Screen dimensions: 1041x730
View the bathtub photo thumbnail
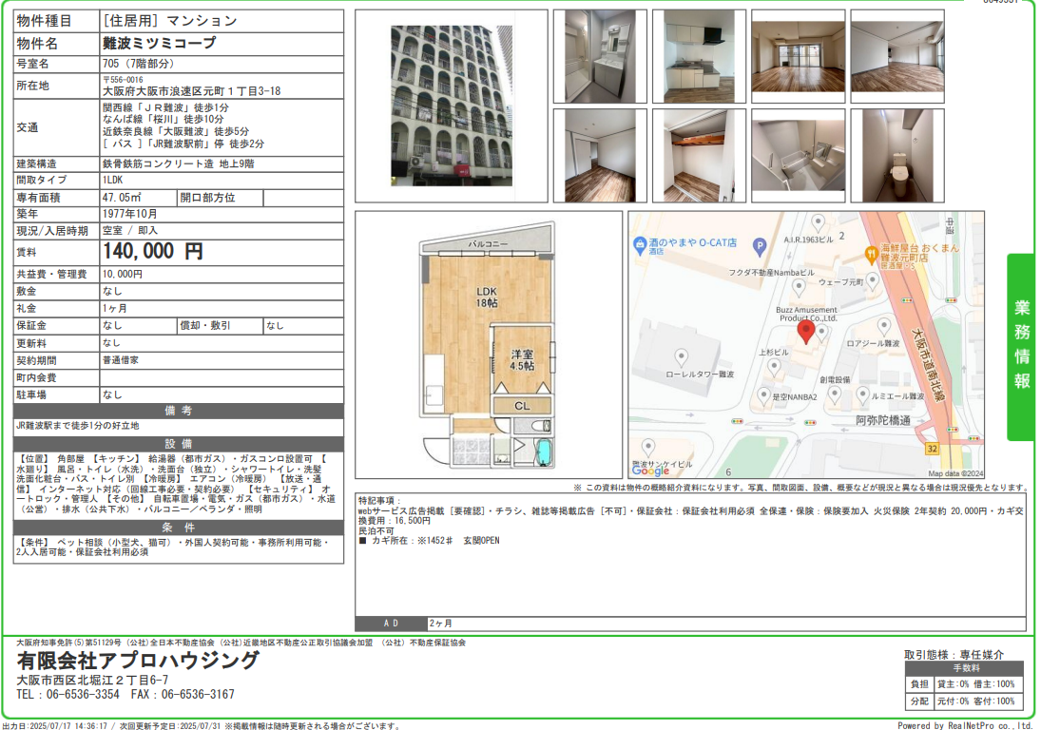798,155
